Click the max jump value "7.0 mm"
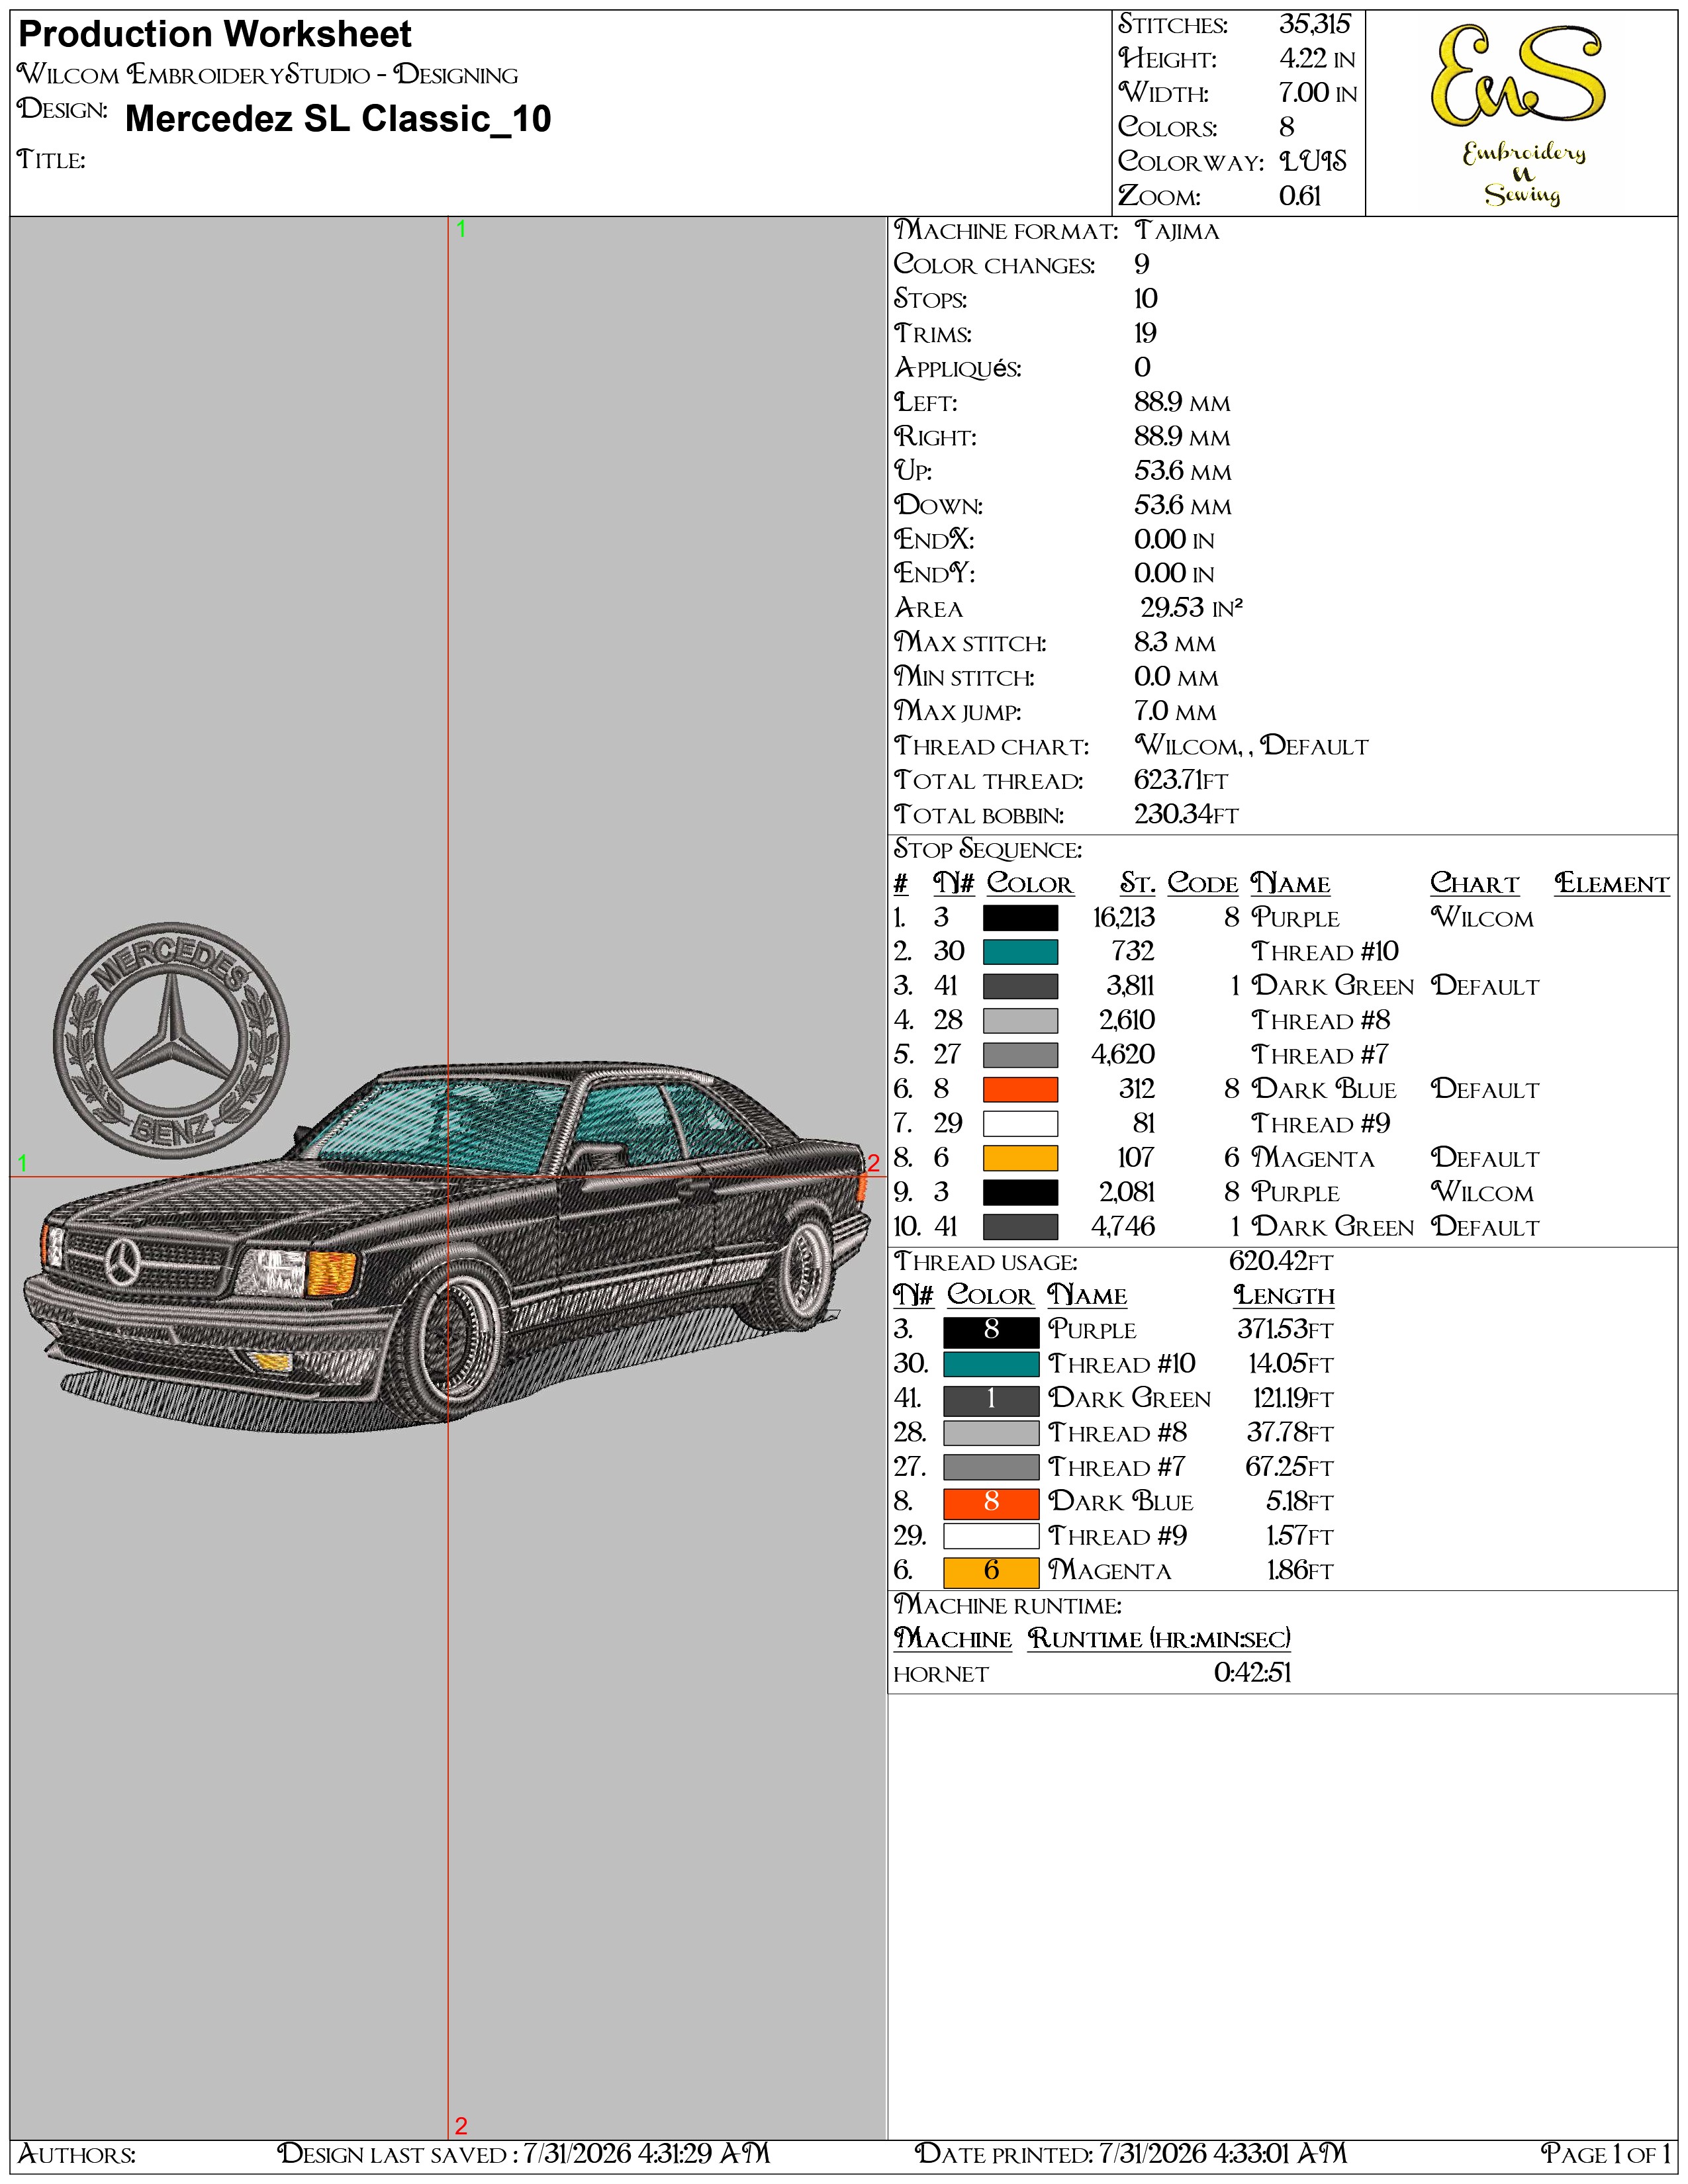1688x2184 pixels. [1175, 712]
